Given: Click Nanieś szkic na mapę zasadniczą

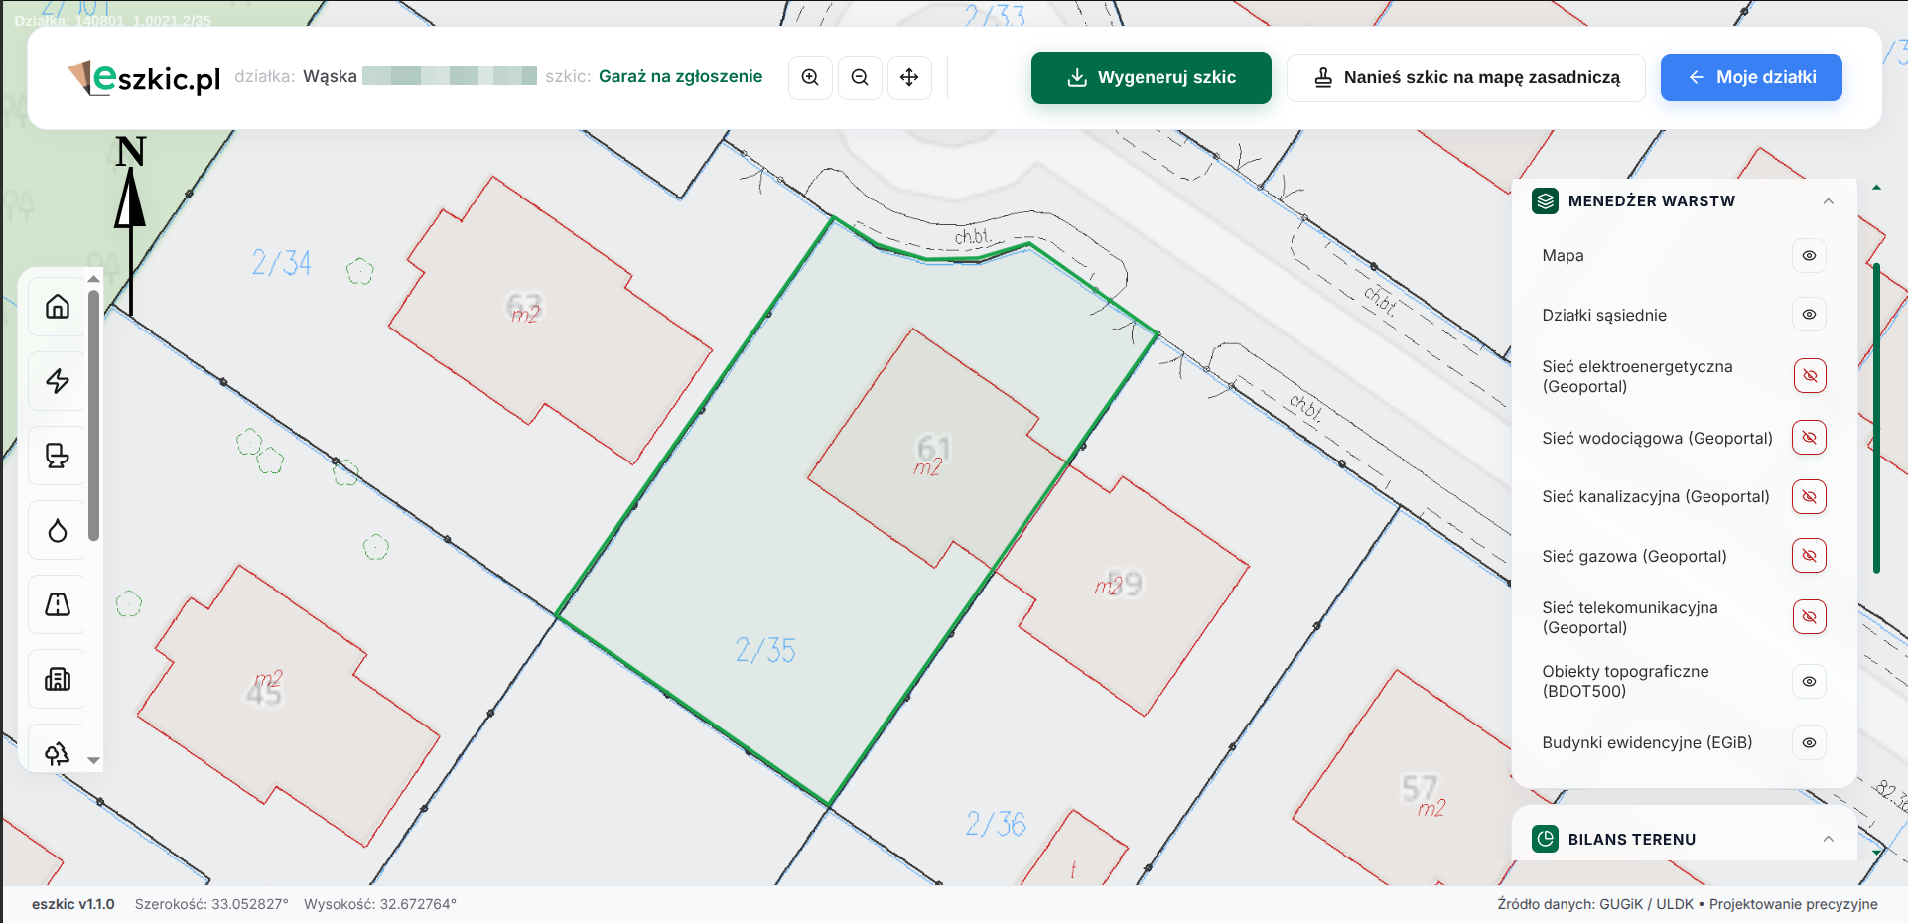Looking at the screenshot, I should click(1465, 77).
